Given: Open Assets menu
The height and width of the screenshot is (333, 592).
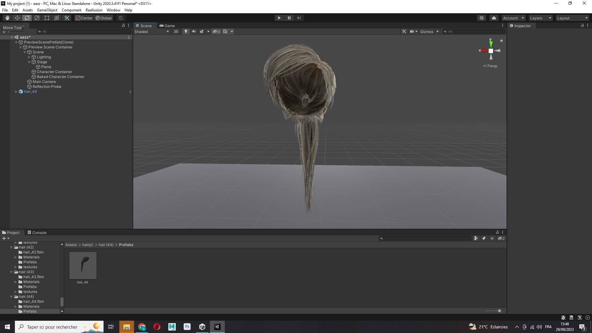Looking at the screenshot, I should click(x=27, y=10).
